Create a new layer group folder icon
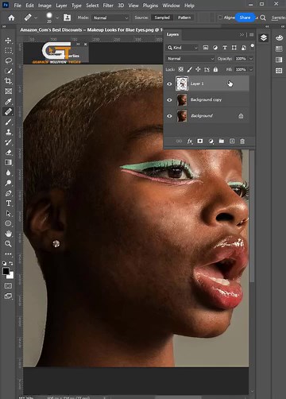The width and height of the screenshot is (286, 399). pyautogui.click(x=222, y=141)
